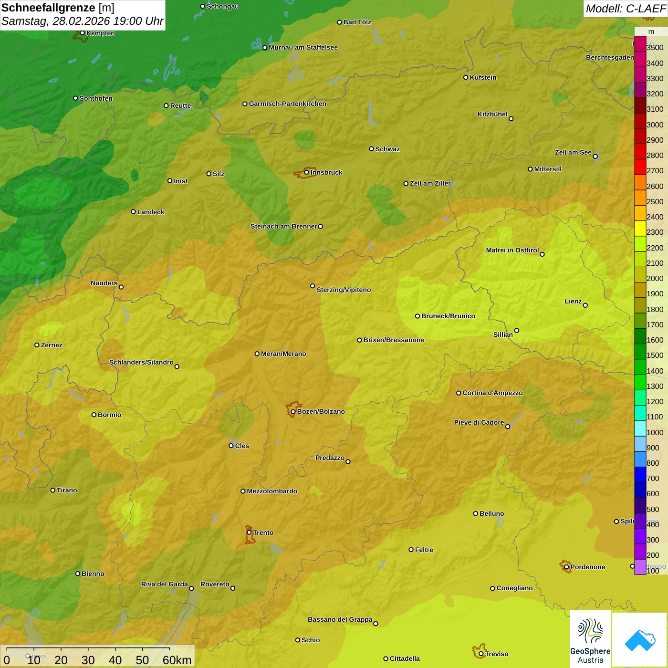The height and width of the screenshot is (668, 668).
Task: Click the blue cloud logo icon
Action: coord(640,640)
